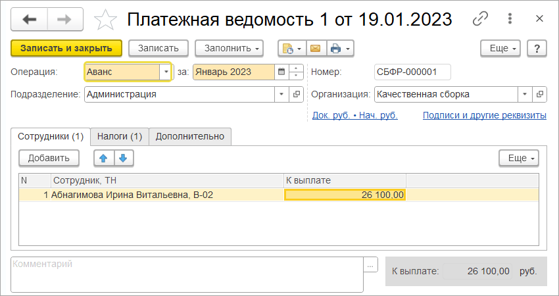Click the Записать button
The image size is (559, 296).
(x=158, y=48)
